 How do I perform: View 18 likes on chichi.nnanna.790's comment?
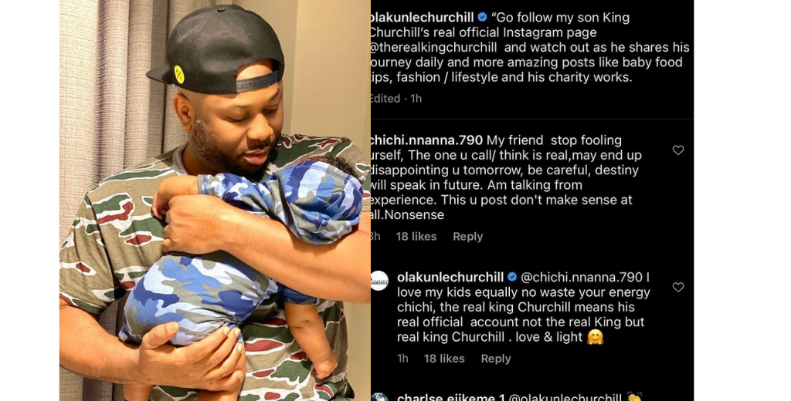click(416, 236)
